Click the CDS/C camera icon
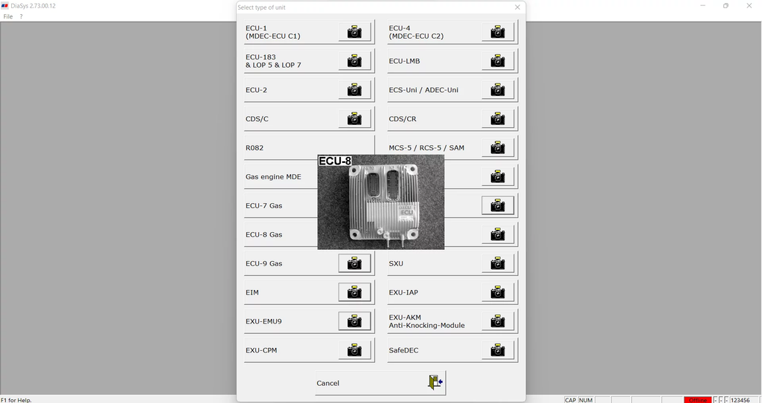The width and height of the screenshot is (762, 403). 354,119
